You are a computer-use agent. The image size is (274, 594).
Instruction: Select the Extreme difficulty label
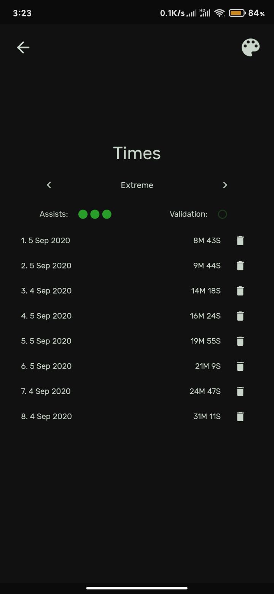click(137, 185)
